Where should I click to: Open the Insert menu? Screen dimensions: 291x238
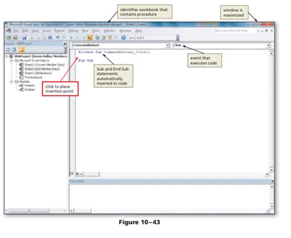point(47,31)
